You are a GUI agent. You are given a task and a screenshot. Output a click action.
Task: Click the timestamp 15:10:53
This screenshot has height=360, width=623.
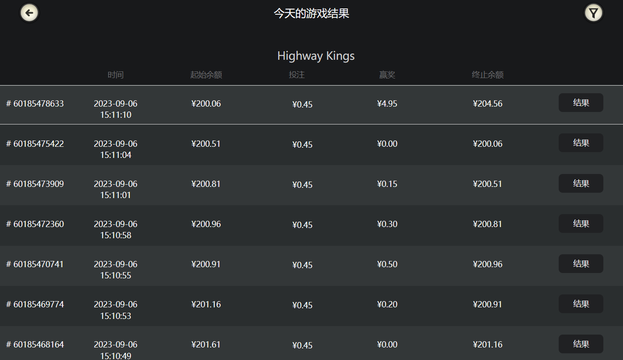116,316
